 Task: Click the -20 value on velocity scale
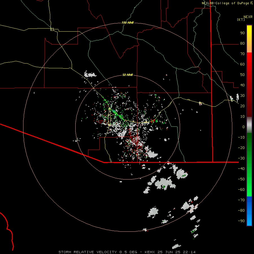pyautogui.click(x=241, y=148)
